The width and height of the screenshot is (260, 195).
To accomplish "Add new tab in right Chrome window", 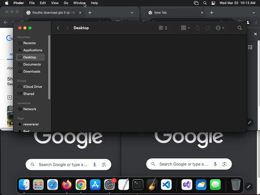I will [x=212, y=13].
